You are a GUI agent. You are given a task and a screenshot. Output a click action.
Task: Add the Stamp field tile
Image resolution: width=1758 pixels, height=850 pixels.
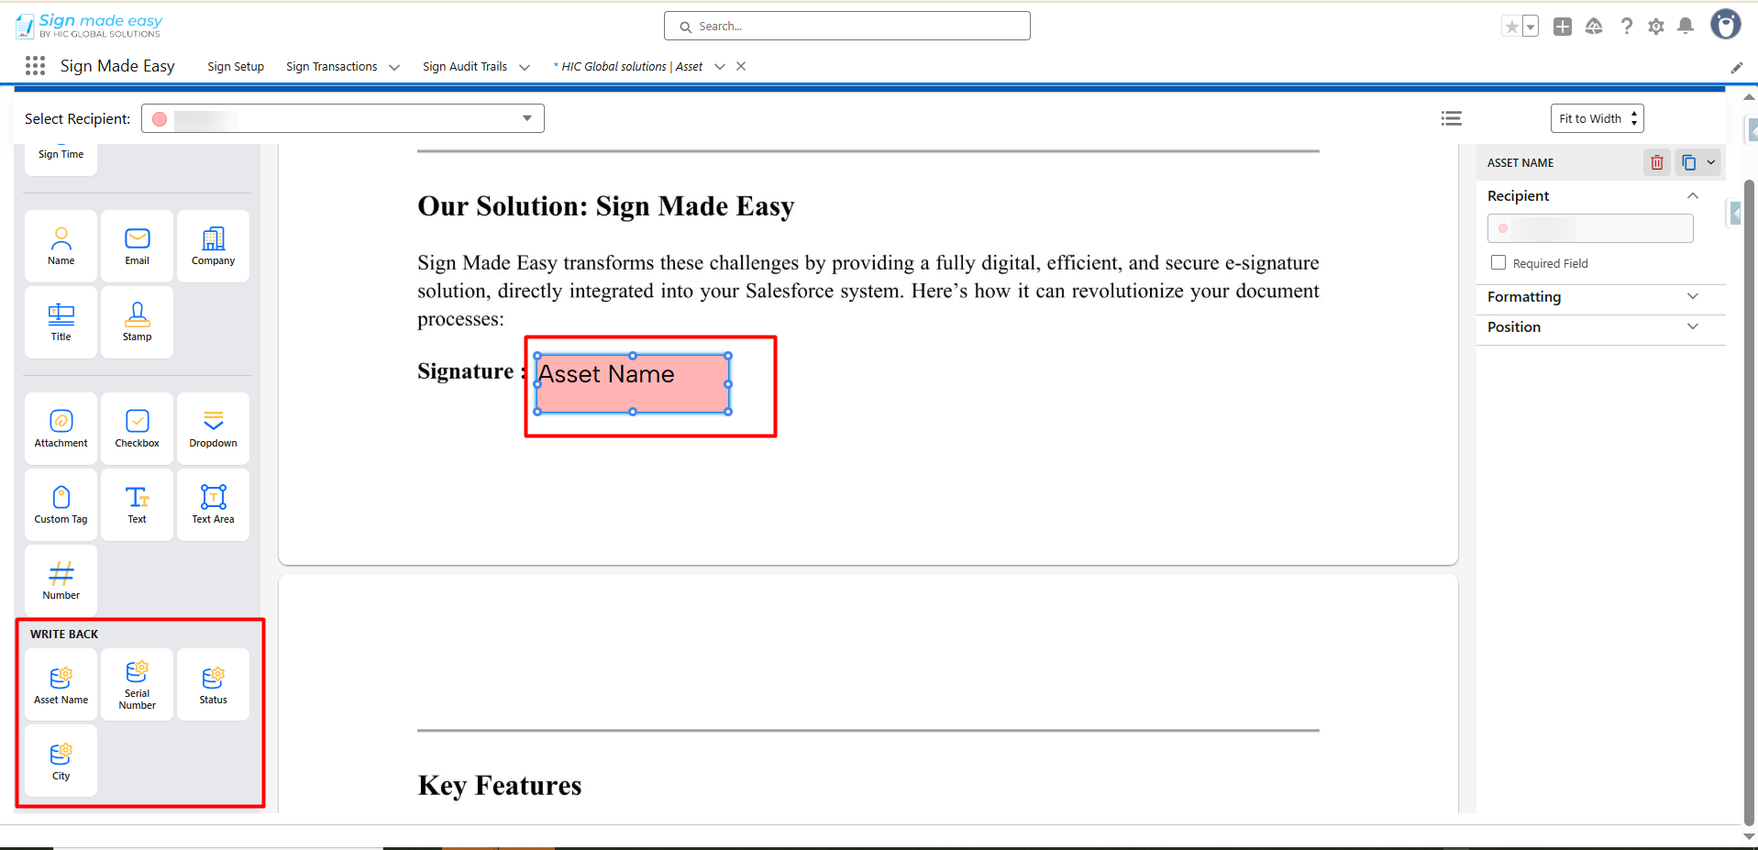click(x=138, y=322)
